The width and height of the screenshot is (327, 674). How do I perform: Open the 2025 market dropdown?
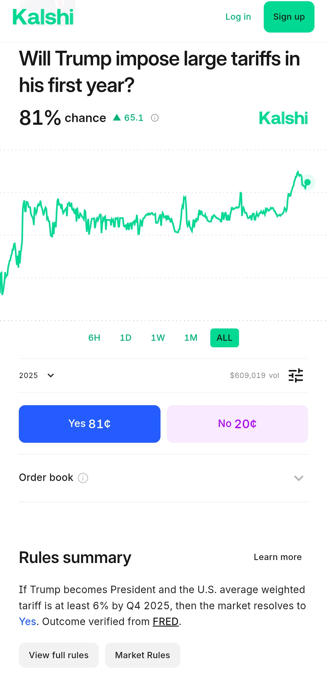point(37,375)
